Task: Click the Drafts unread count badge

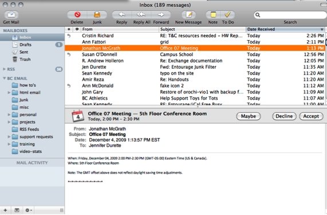Action: click(59, 45)
